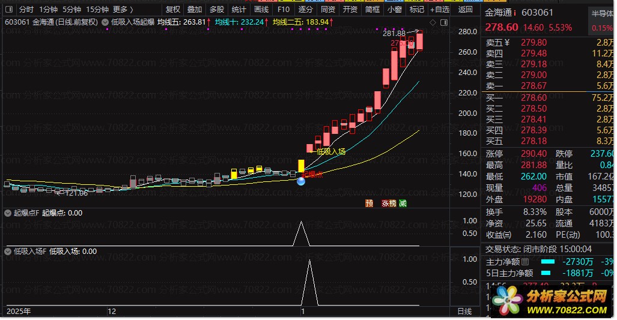
Task: Open 逐分 tick detail
Action: pos(305,9)
